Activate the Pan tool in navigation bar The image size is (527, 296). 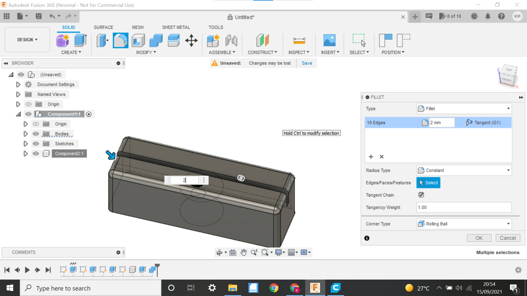(x=243, y=252)
